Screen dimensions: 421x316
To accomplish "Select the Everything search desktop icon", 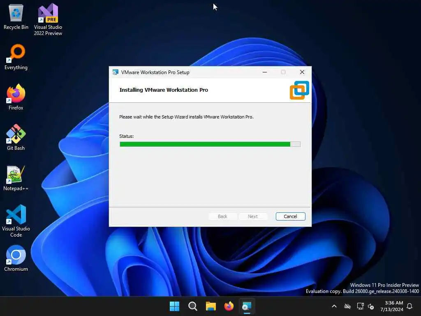I will (x=16, y=57).
